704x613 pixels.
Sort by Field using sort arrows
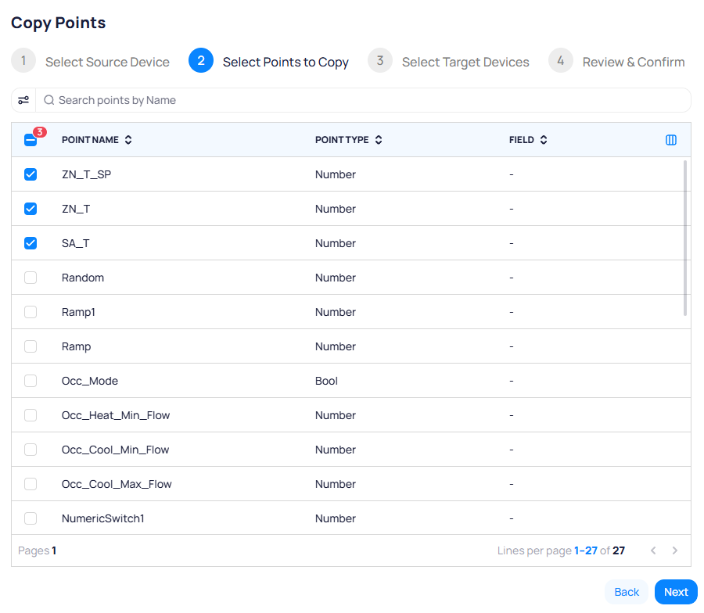[x=544, y=140]
